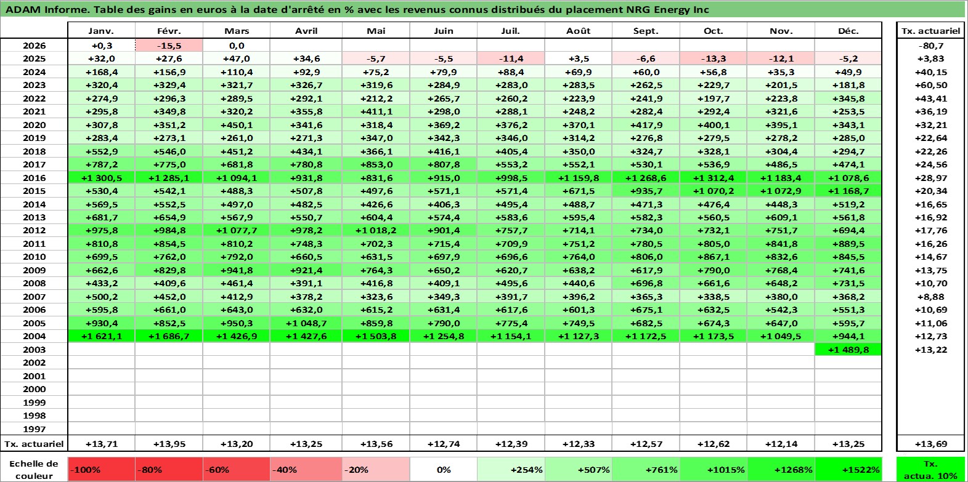This screenshot has height=482, width=968.
Task: Click the '+1 489,8' cell for Déc. 2003
Action: (848, 350)
